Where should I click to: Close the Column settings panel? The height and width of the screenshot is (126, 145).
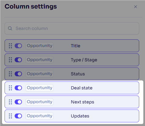136,7
